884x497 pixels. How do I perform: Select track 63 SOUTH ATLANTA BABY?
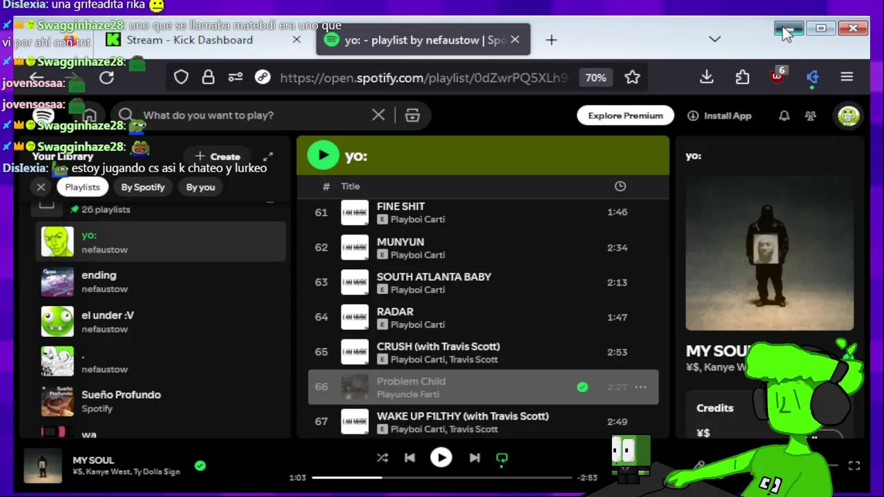click(483, 282)
